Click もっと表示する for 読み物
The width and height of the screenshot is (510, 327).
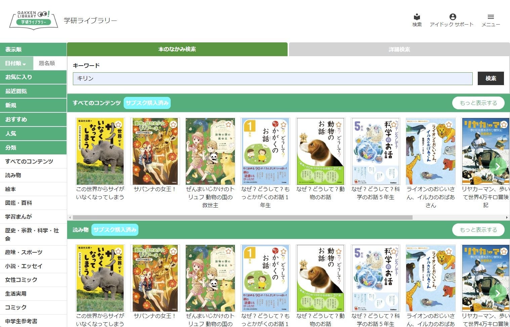478,230
